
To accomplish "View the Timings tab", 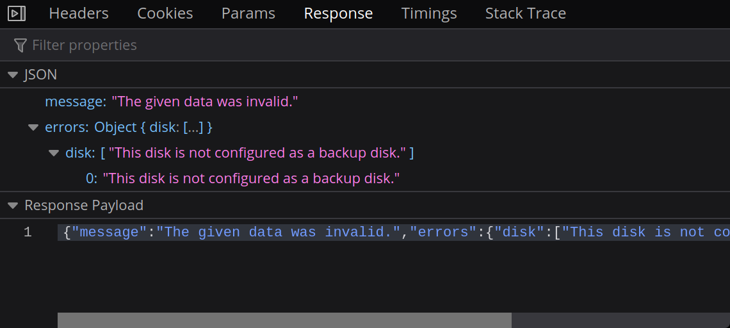I will (429, 13).
